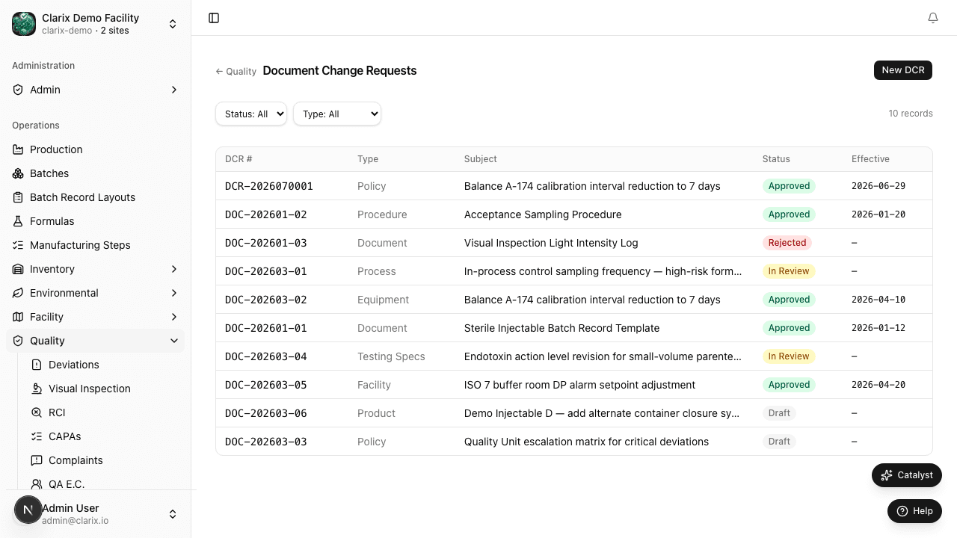957x538 pixels.
Task: Click the Status column header
Action: (776, 159)
